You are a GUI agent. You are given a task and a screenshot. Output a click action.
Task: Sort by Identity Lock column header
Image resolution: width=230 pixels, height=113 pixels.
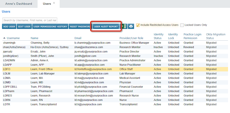pyautogui.click(x=173, y=36)
